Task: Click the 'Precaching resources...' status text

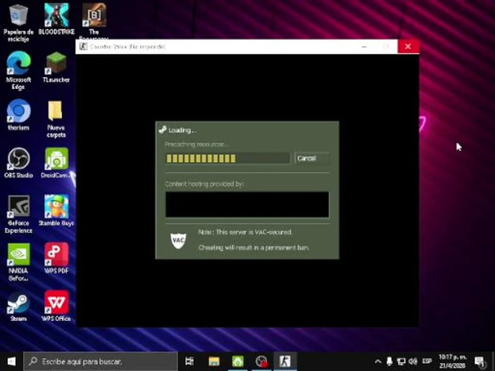Action: click(x=196, y=144)
